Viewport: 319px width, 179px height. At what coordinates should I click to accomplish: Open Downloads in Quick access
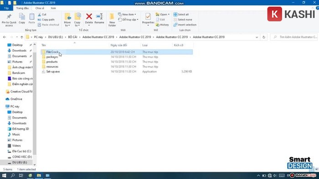19,50
